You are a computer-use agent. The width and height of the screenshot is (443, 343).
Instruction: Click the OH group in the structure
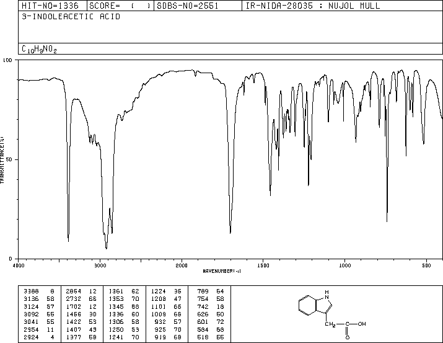point(362,324)
